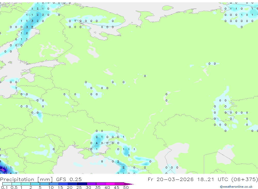Viewport: 258px width, 189px height.
Task: Click the 'Precipitation [mm]' title text
Action: click(x=26, y=179)
